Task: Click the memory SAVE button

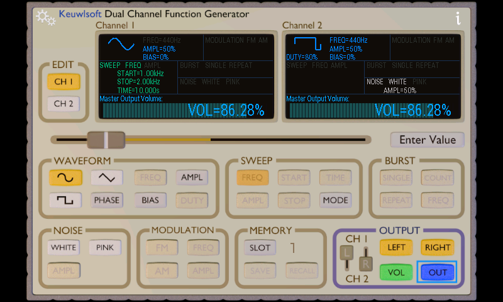Action: [260, 271]
